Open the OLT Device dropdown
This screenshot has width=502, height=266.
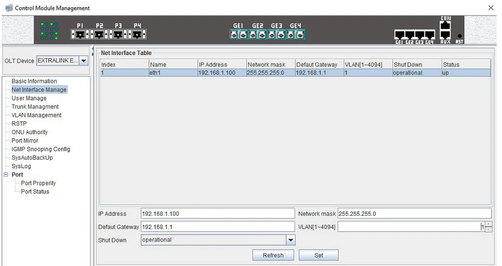point(83,61)
